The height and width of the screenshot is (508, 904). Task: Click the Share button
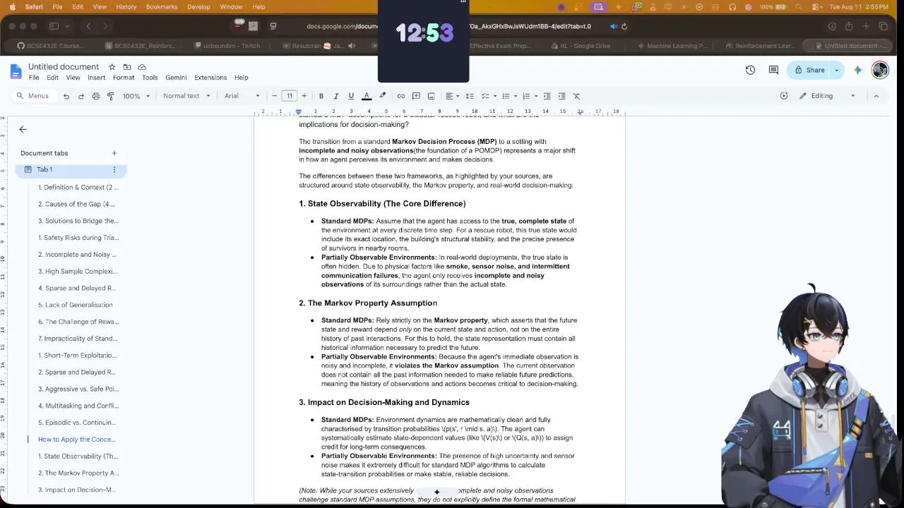coord(809,70)
